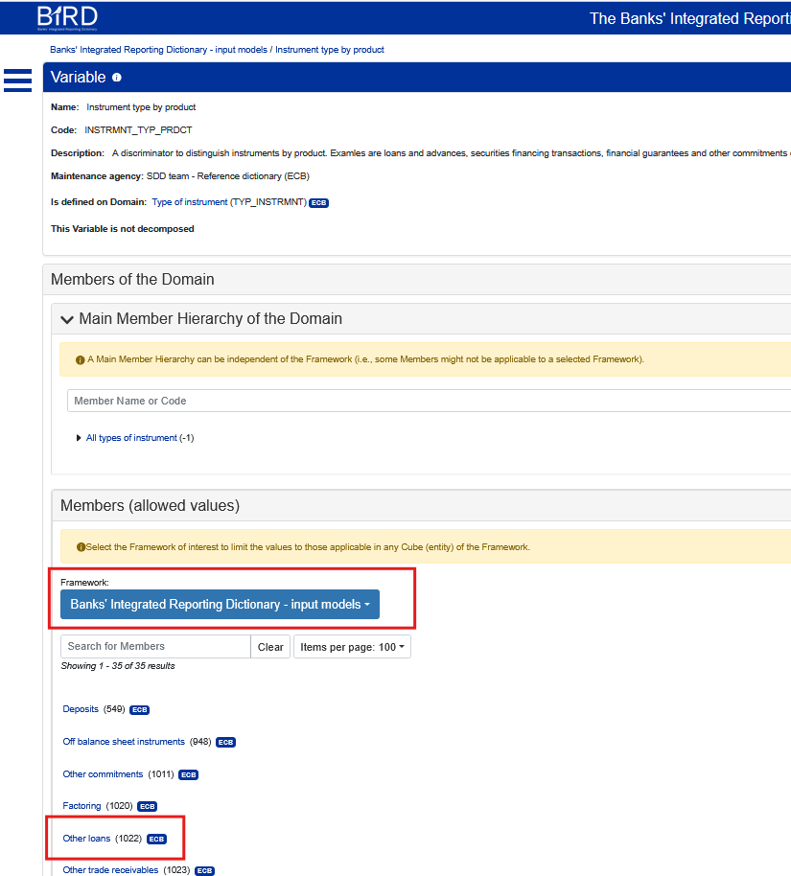Image resolution: width=791 pixels, height=876 pixels.
Task: Open the Type of instrument domain link
Action: (190, 201)
